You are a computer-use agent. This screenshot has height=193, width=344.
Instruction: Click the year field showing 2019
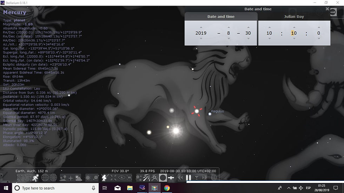tap(201, 33)
